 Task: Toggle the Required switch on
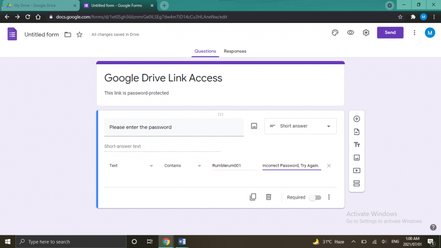[315, 198]
